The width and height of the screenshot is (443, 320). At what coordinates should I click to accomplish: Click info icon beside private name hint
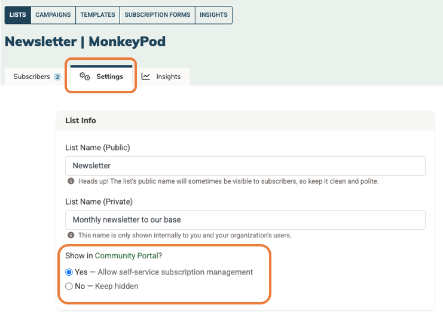click(71, 235)
